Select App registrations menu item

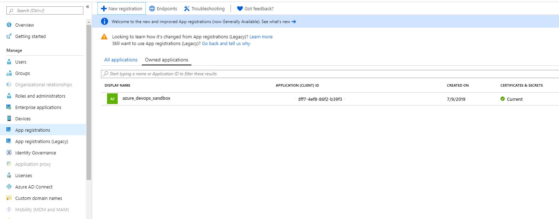[43, 130]
